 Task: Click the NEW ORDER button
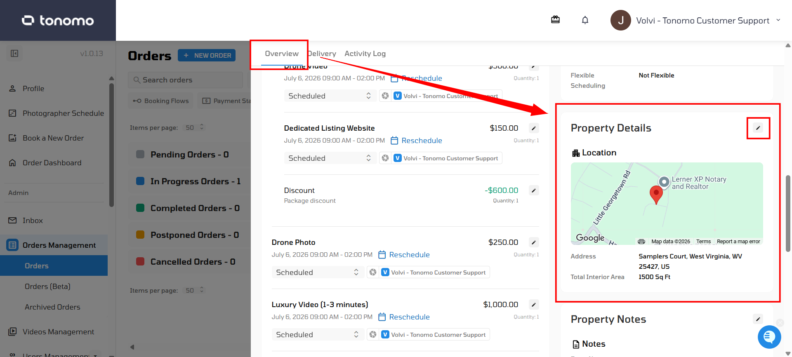[207, 55]
